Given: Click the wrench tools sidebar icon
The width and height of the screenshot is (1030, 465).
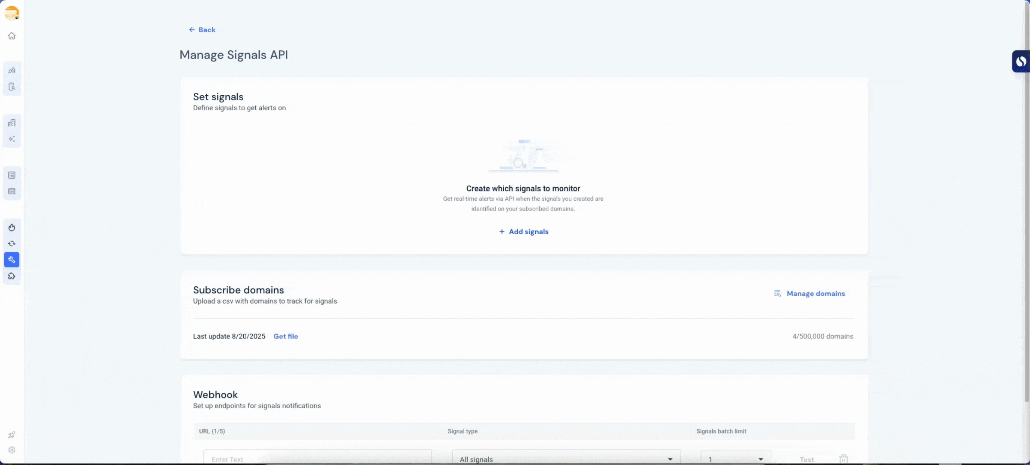Looking at the screenshot, I should 12,260.
